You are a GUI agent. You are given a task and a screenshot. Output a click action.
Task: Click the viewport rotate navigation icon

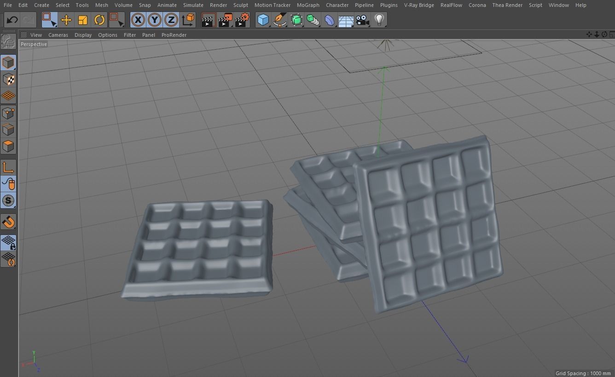pyautogui.click(x=604, y=34)
